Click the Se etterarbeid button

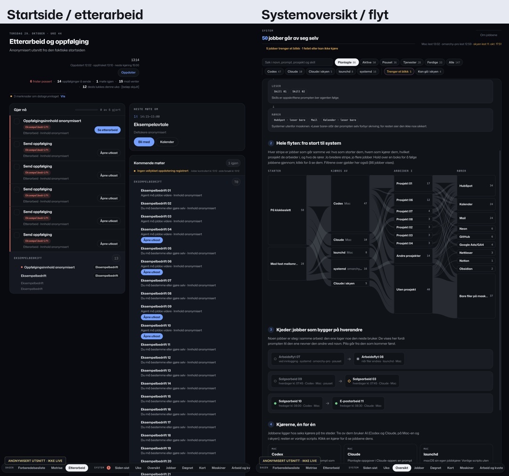(107, 130)
